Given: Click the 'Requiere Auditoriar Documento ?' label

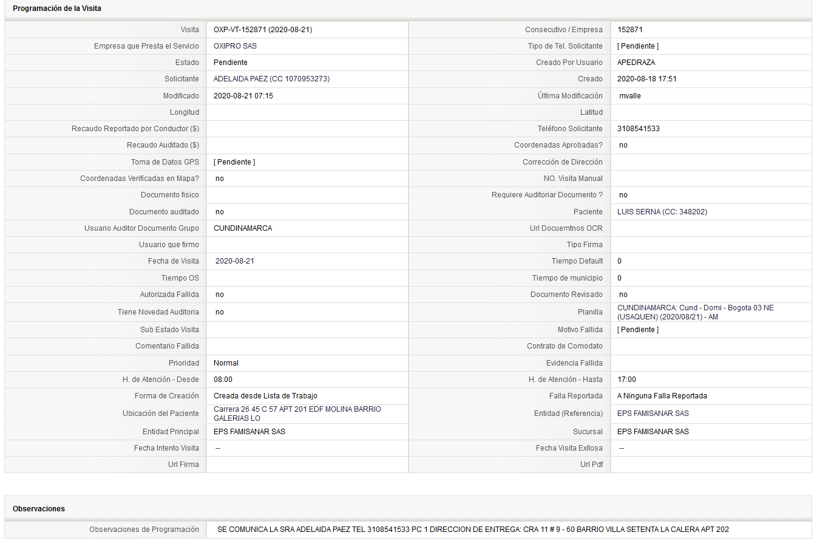Looking at the screenshot, I should (x=547, y=195).
